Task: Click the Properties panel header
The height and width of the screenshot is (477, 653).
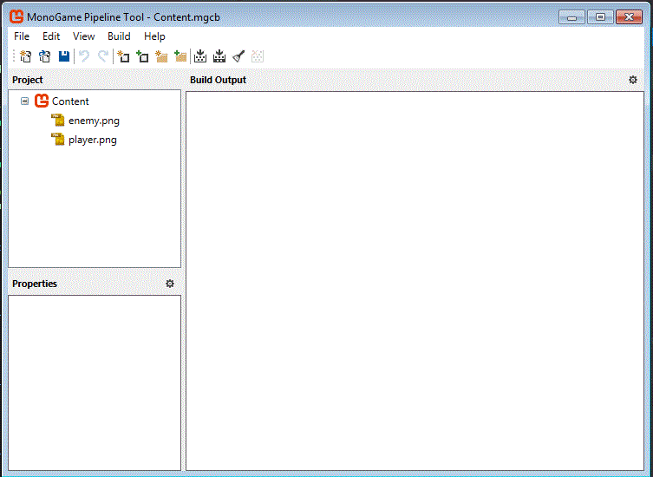Action: [35, 284]
